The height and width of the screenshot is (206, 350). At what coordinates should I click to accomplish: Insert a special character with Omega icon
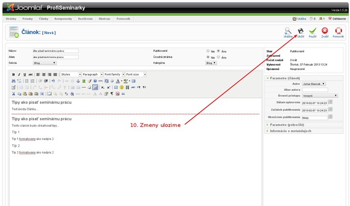point(116,87)
